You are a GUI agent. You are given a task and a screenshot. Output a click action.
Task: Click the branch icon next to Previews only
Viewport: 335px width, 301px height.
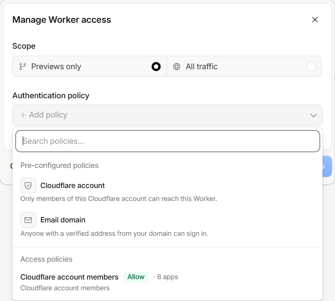[x=22, y=67]
